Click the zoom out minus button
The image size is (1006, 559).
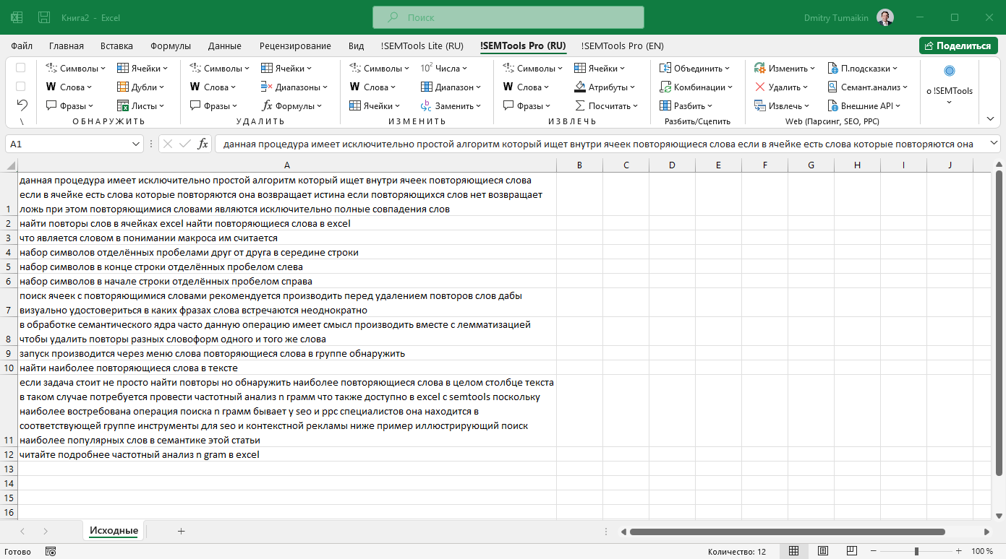(875, 551)
